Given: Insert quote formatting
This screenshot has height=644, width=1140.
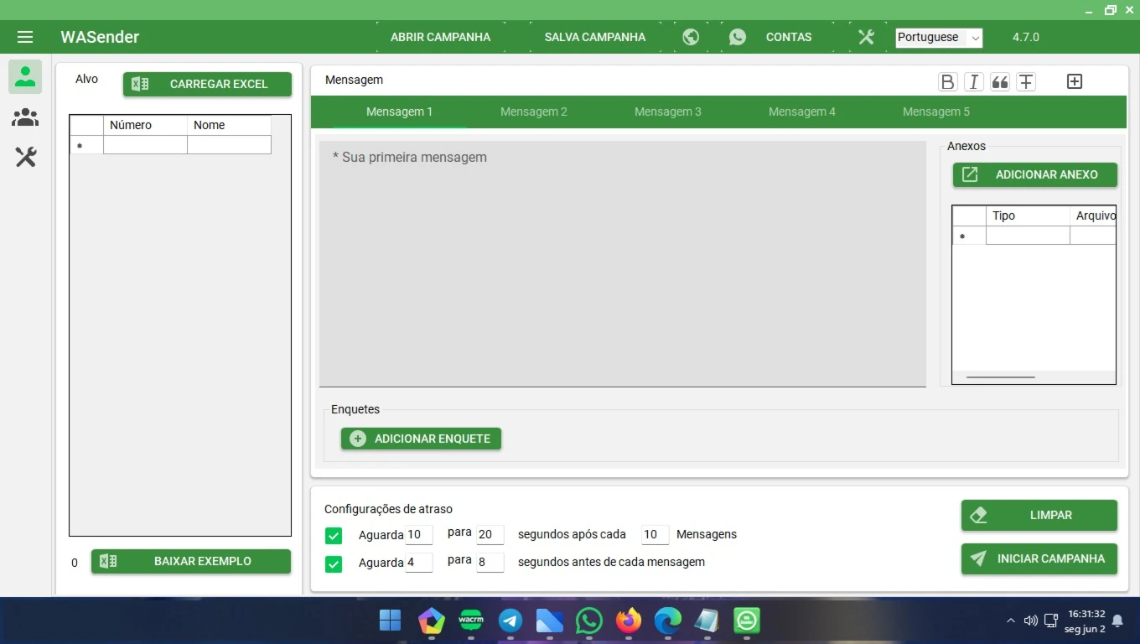Looking at the screenshot, I should coord(1000,81).
